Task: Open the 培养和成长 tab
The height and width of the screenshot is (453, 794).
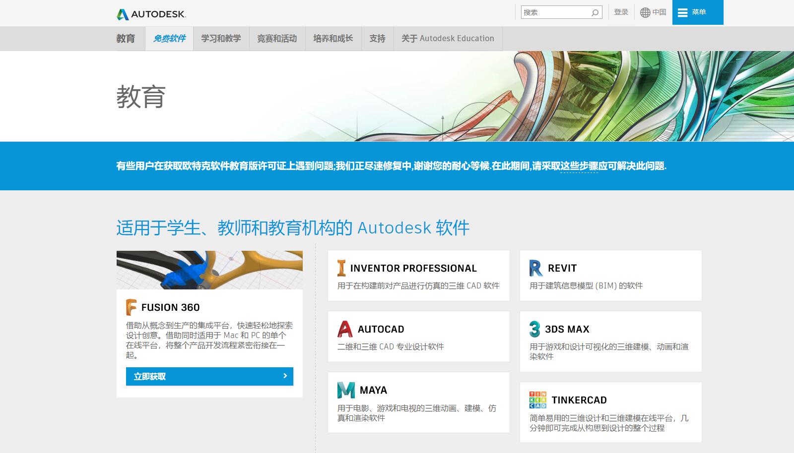Action: tap(333, 39)
